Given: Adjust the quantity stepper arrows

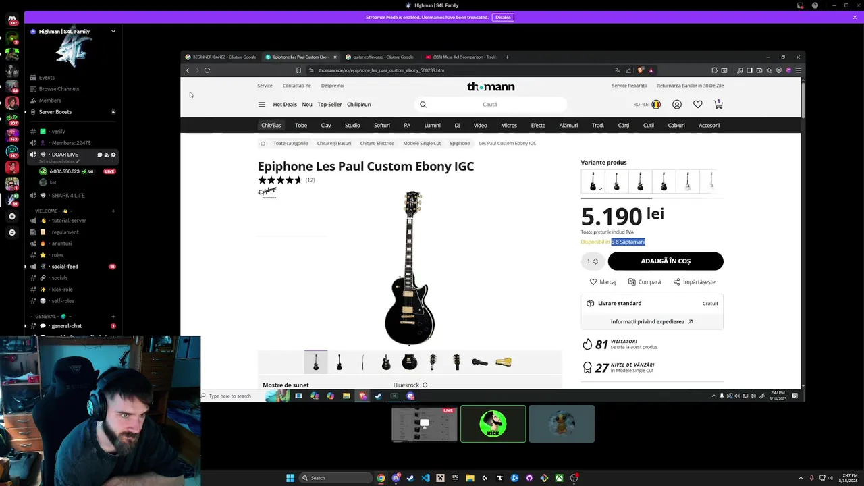Looking at the screenshot, I should [595, 261].
